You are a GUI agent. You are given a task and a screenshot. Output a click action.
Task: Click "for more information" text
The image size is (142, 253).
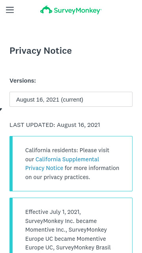point(92,168)
